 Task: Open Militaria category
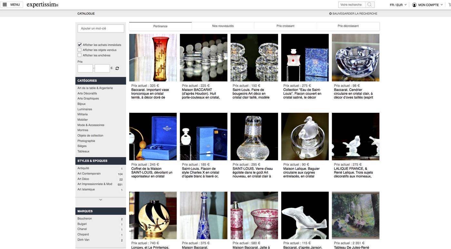tap(82, 114)
